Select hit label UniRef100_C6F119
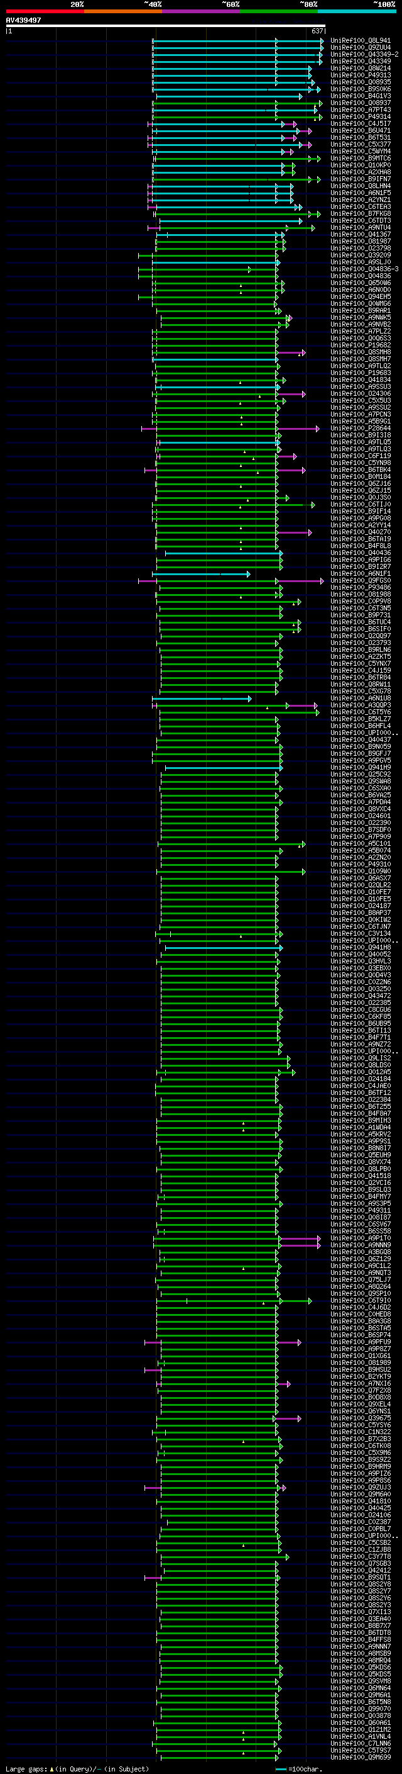This screenshot has height=1774, width=402. coord(361,456)
